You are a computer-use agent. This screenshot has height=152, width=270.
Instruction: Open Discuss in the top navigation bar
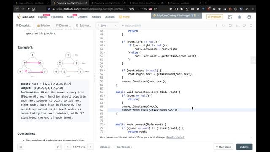click(x=110, y=17)
